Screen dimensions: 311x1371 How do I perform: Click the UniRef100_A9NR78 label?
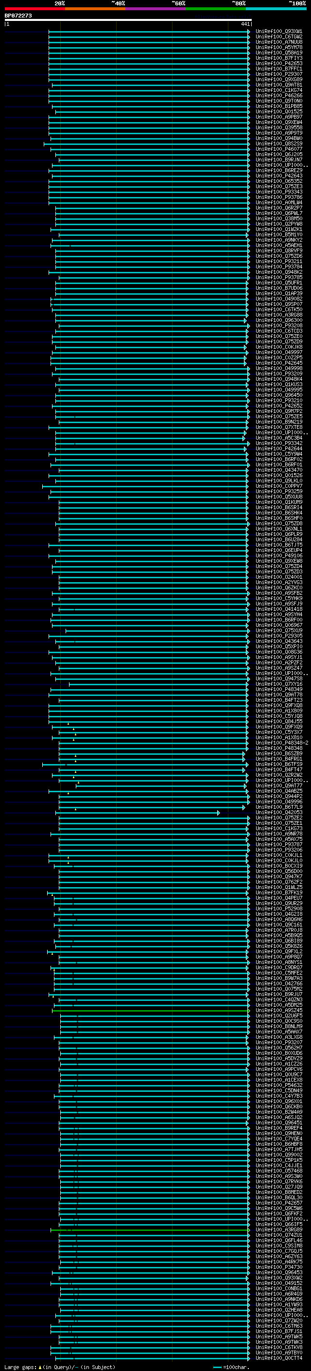coord(279,834)
